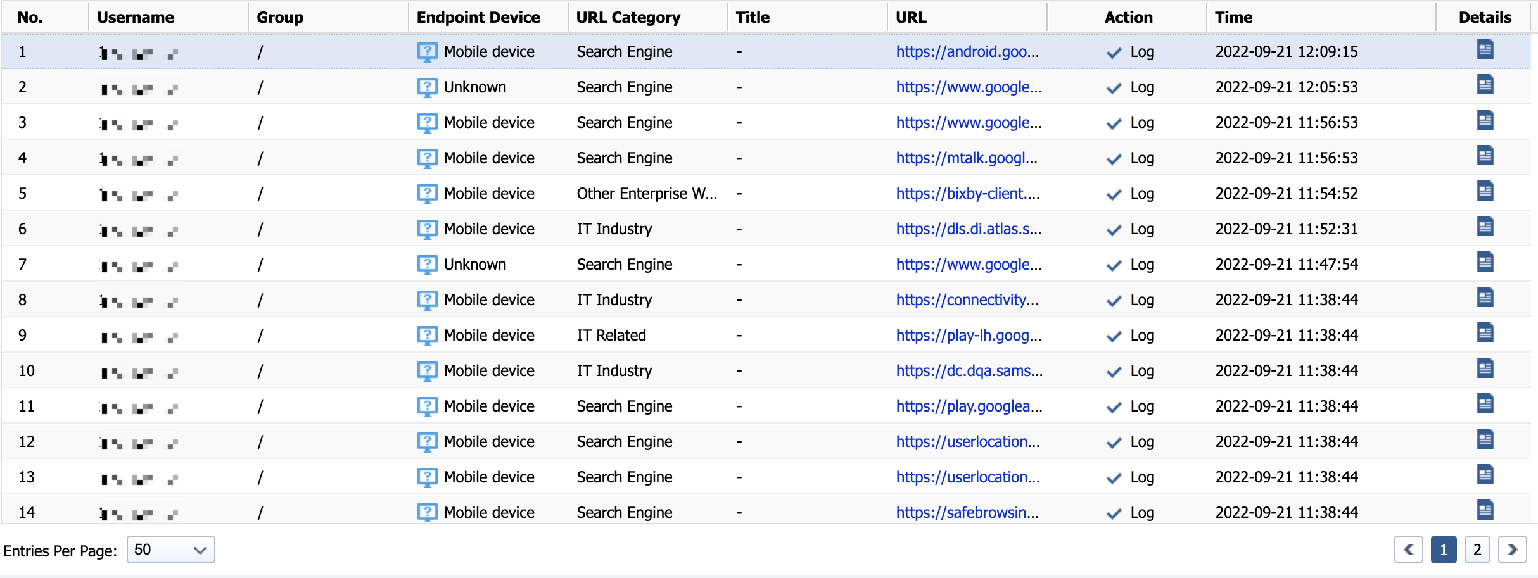View details document icon in row 8
Viewport: 1538px width, 578px height.
click(x=1485, y=298)
